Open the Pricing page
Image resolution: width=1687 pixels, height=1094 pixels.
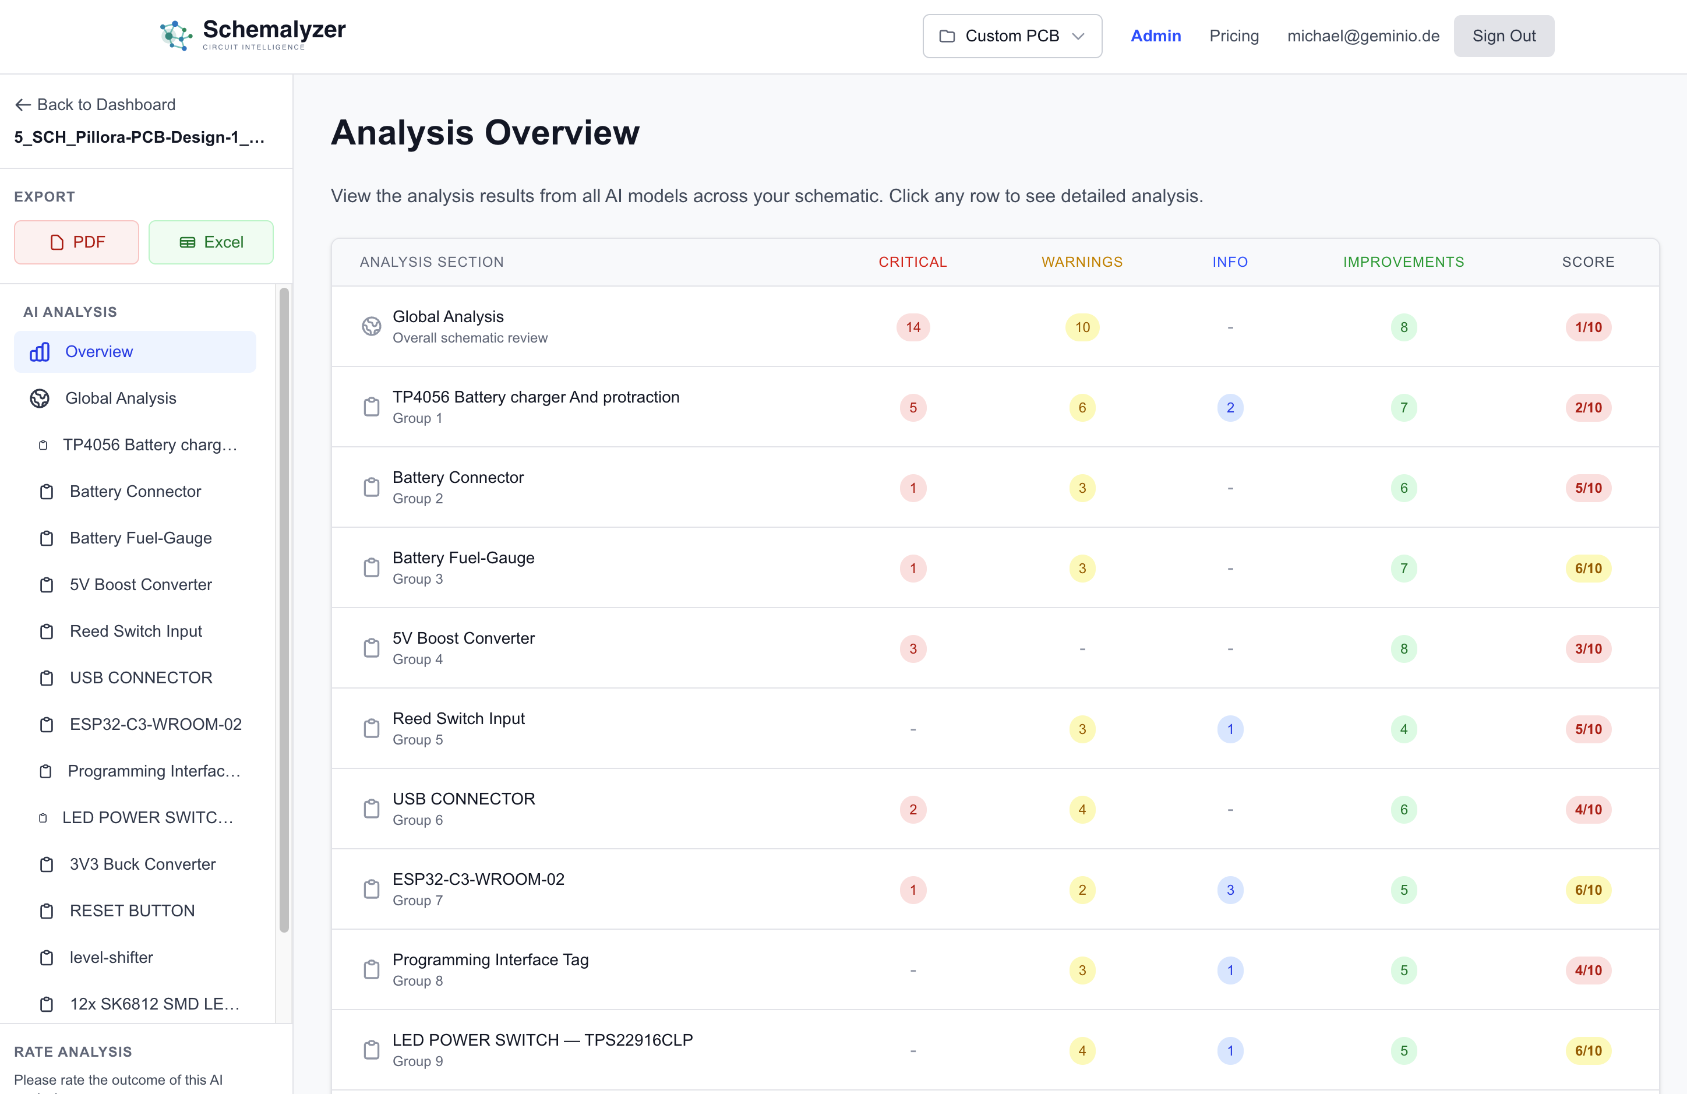click(x=1233, y=36)
